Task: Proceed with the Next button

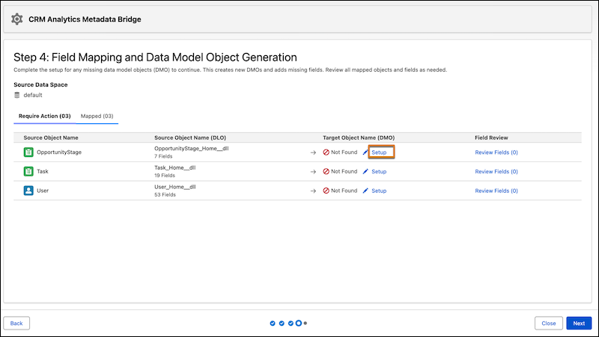Action: tap(579, 323)
